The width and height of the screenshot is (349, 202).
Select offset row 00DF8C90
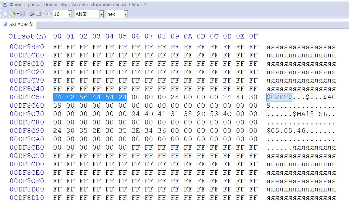tap(27, 131)
